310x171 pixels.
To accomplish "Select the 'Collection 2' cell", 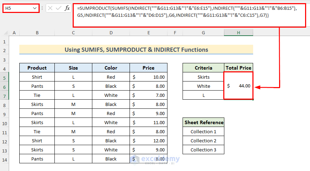I will click(203, 141).
